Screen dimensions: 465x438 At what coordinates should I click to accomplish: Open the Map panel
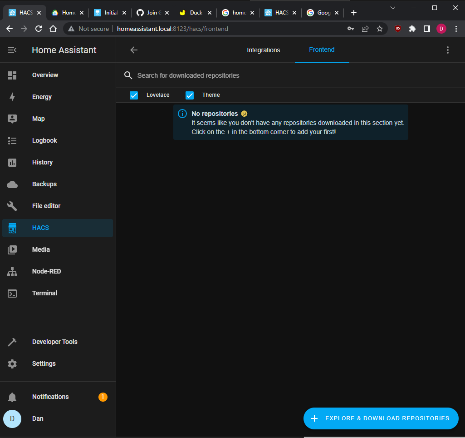point(58,119)
